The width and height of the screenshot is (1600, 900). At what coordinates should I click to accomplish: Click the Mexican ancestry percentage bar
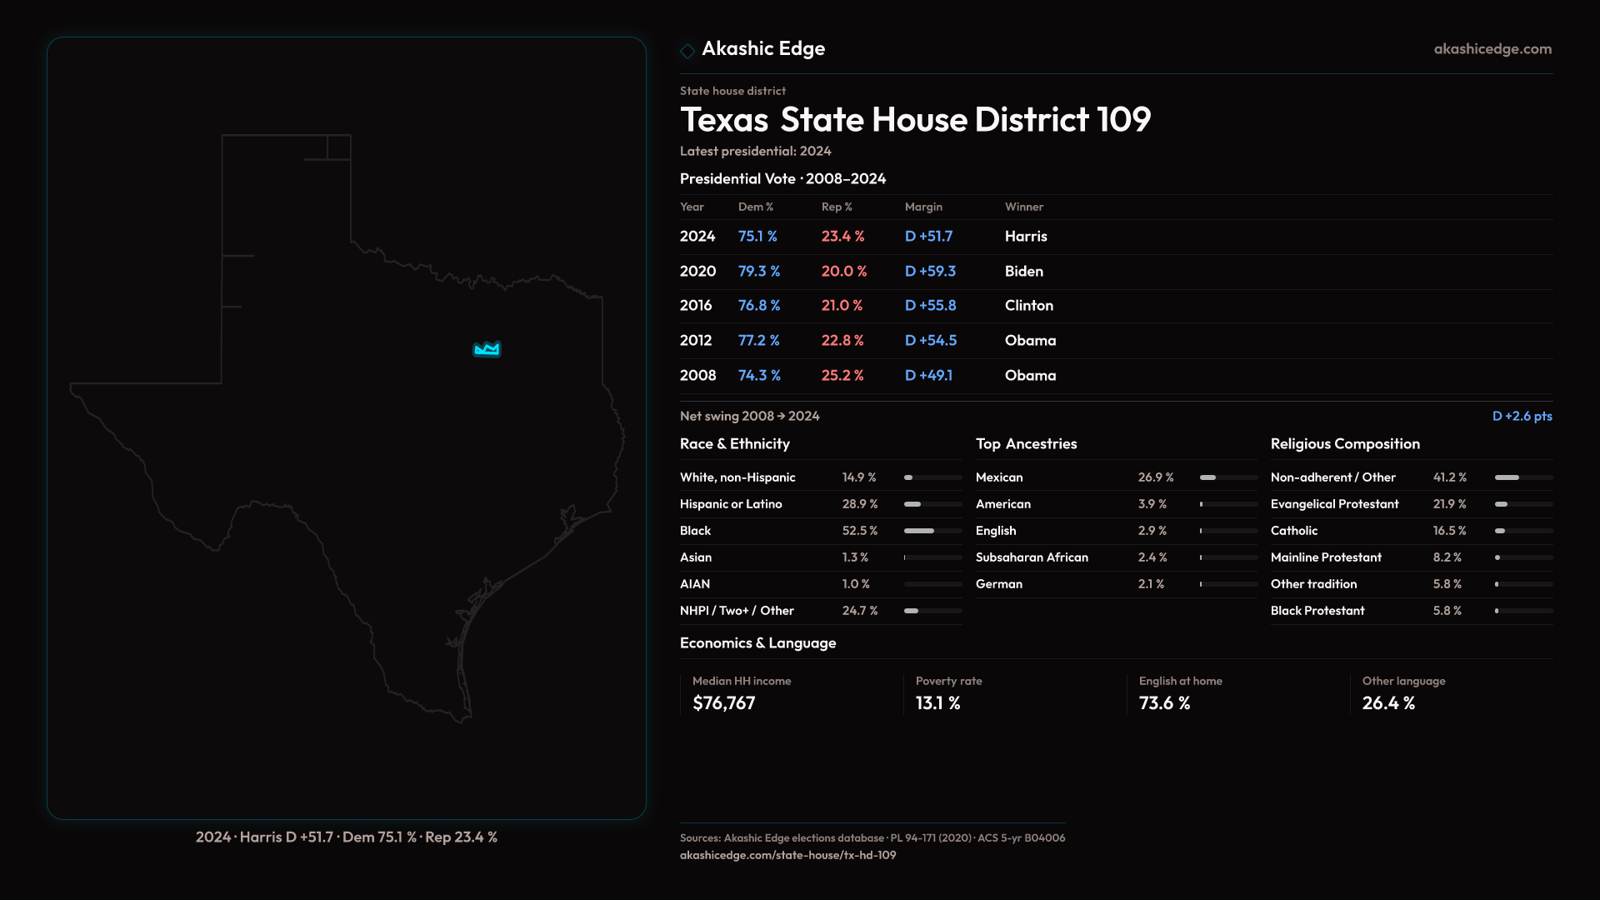point(1228,477)
